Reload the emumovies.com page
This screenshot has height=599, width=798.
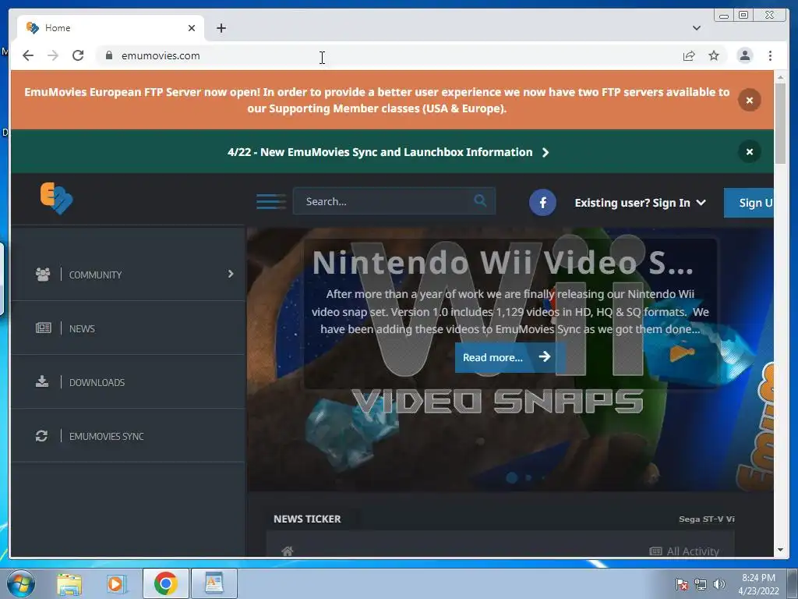[78, 55]
